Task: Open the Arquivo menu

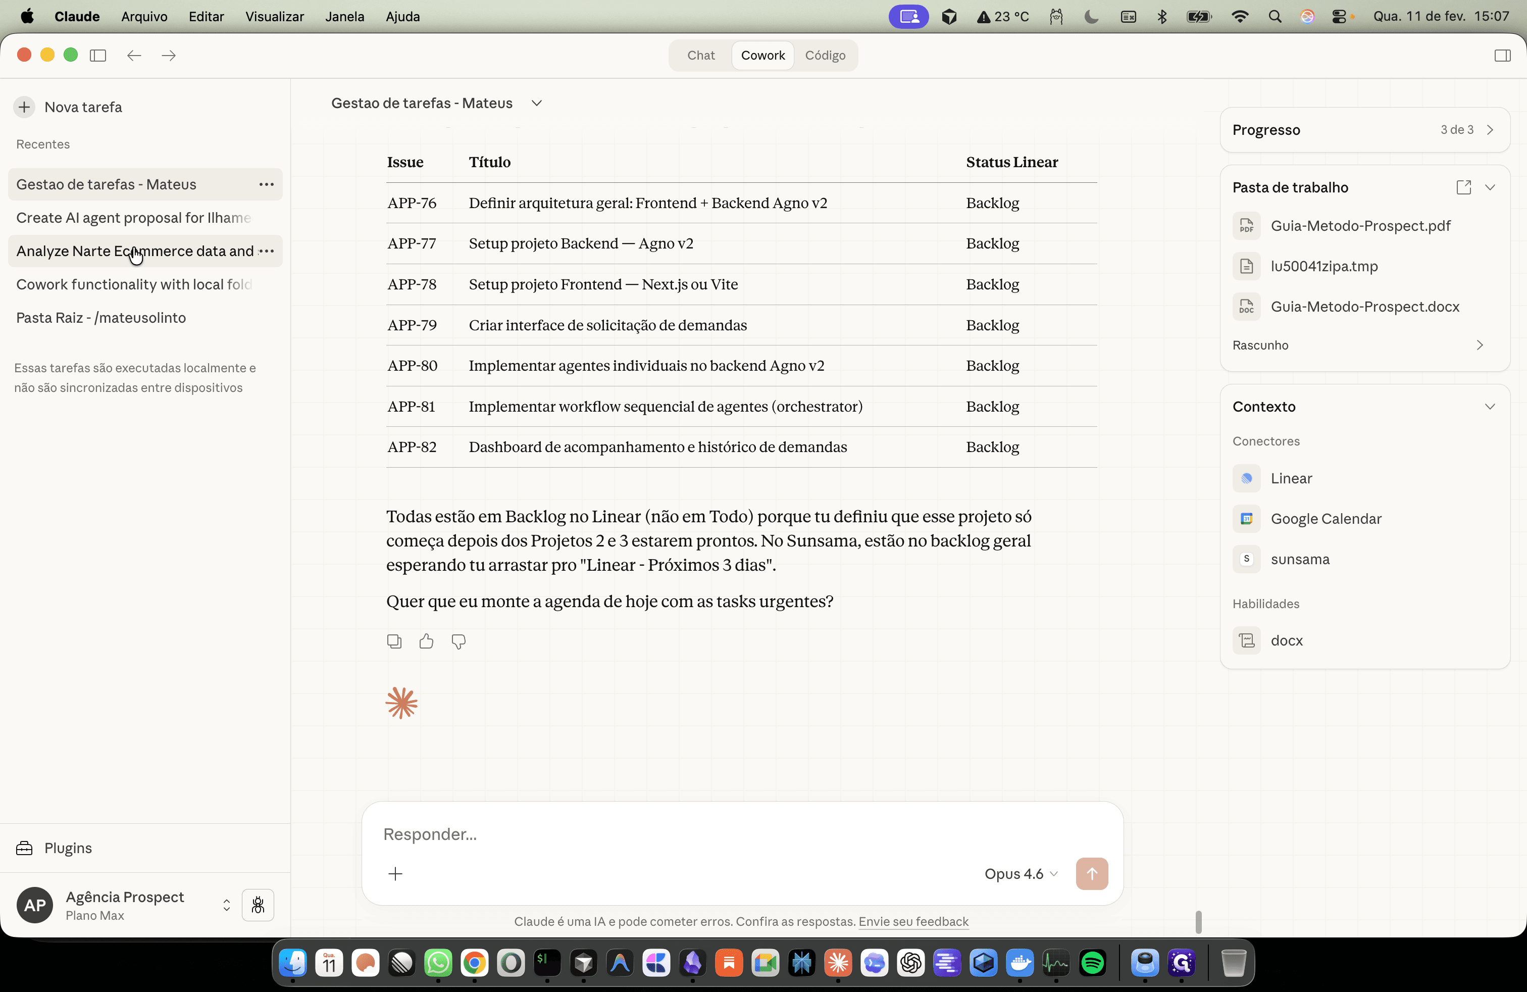Action: click(144, 17)
